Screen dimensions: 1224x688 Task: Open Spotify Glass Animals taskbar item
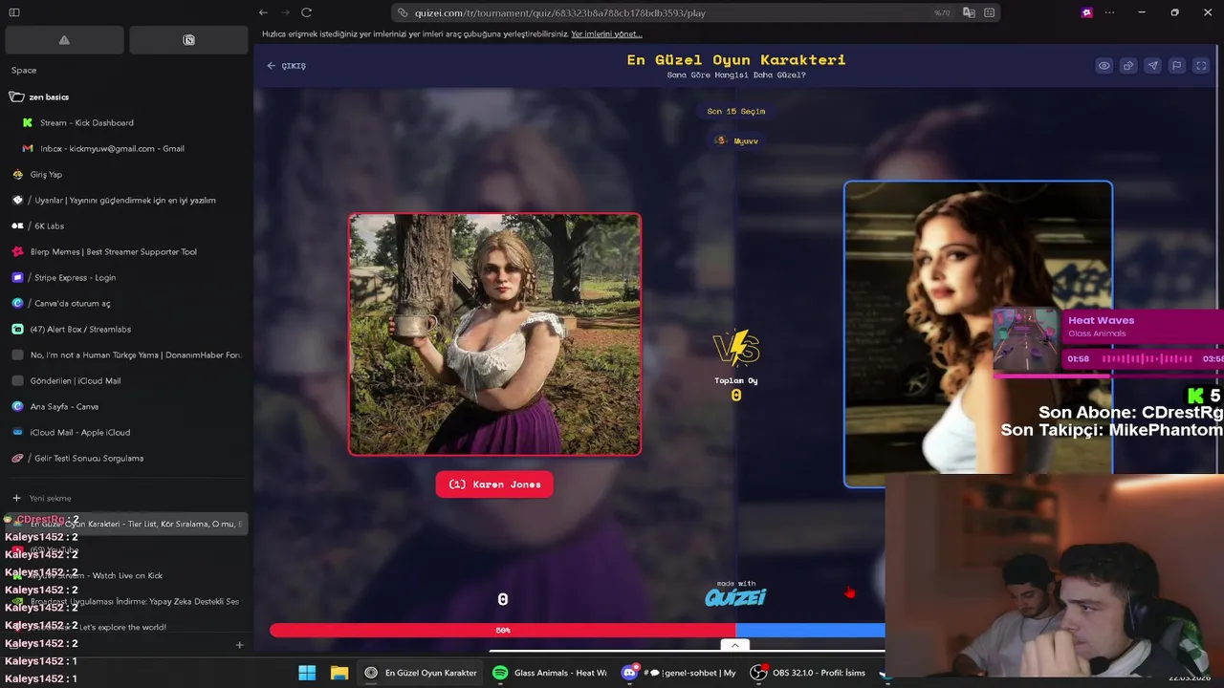coord(550,673)
